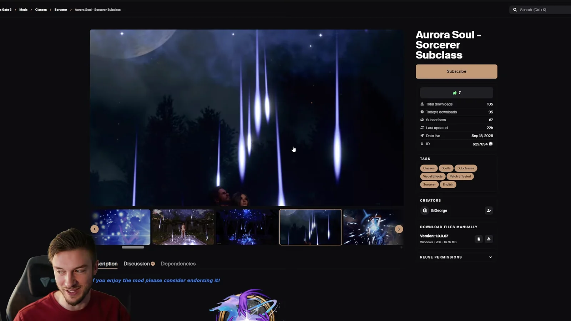Click the 'Version: 1.0.0.87' file label

pyautogui.click(x=434, y=236)
